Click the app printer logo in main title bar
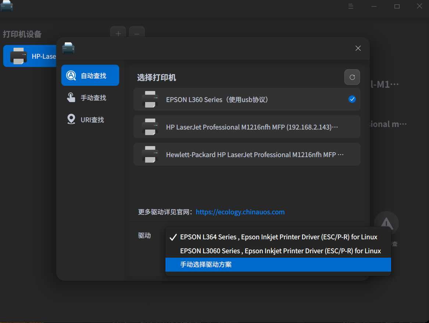Viewport: 429px width, 323px height. click(7, 6)
